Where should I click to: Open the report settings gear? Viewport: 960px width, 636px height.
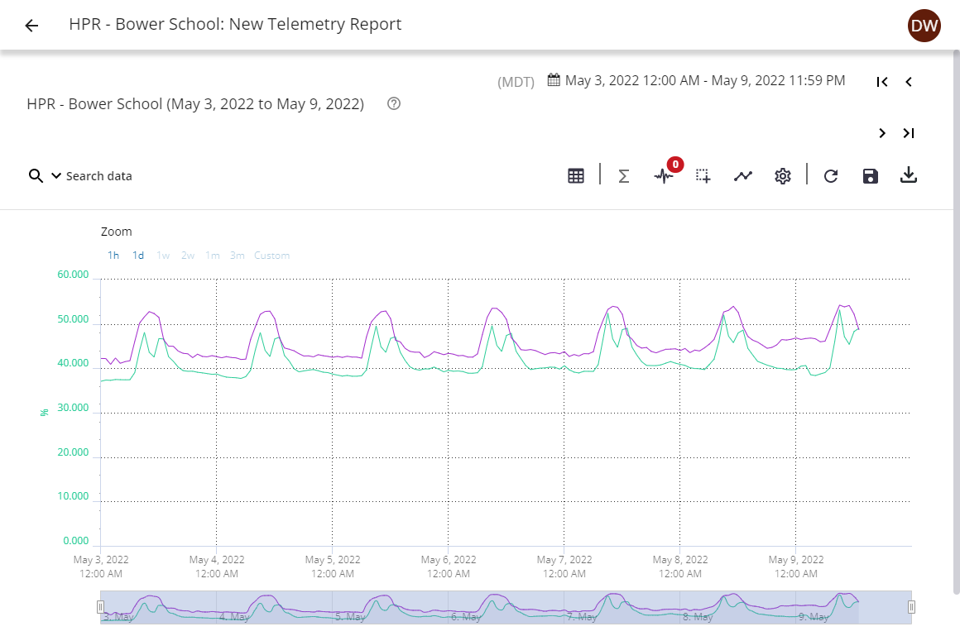tap(782, 175)
